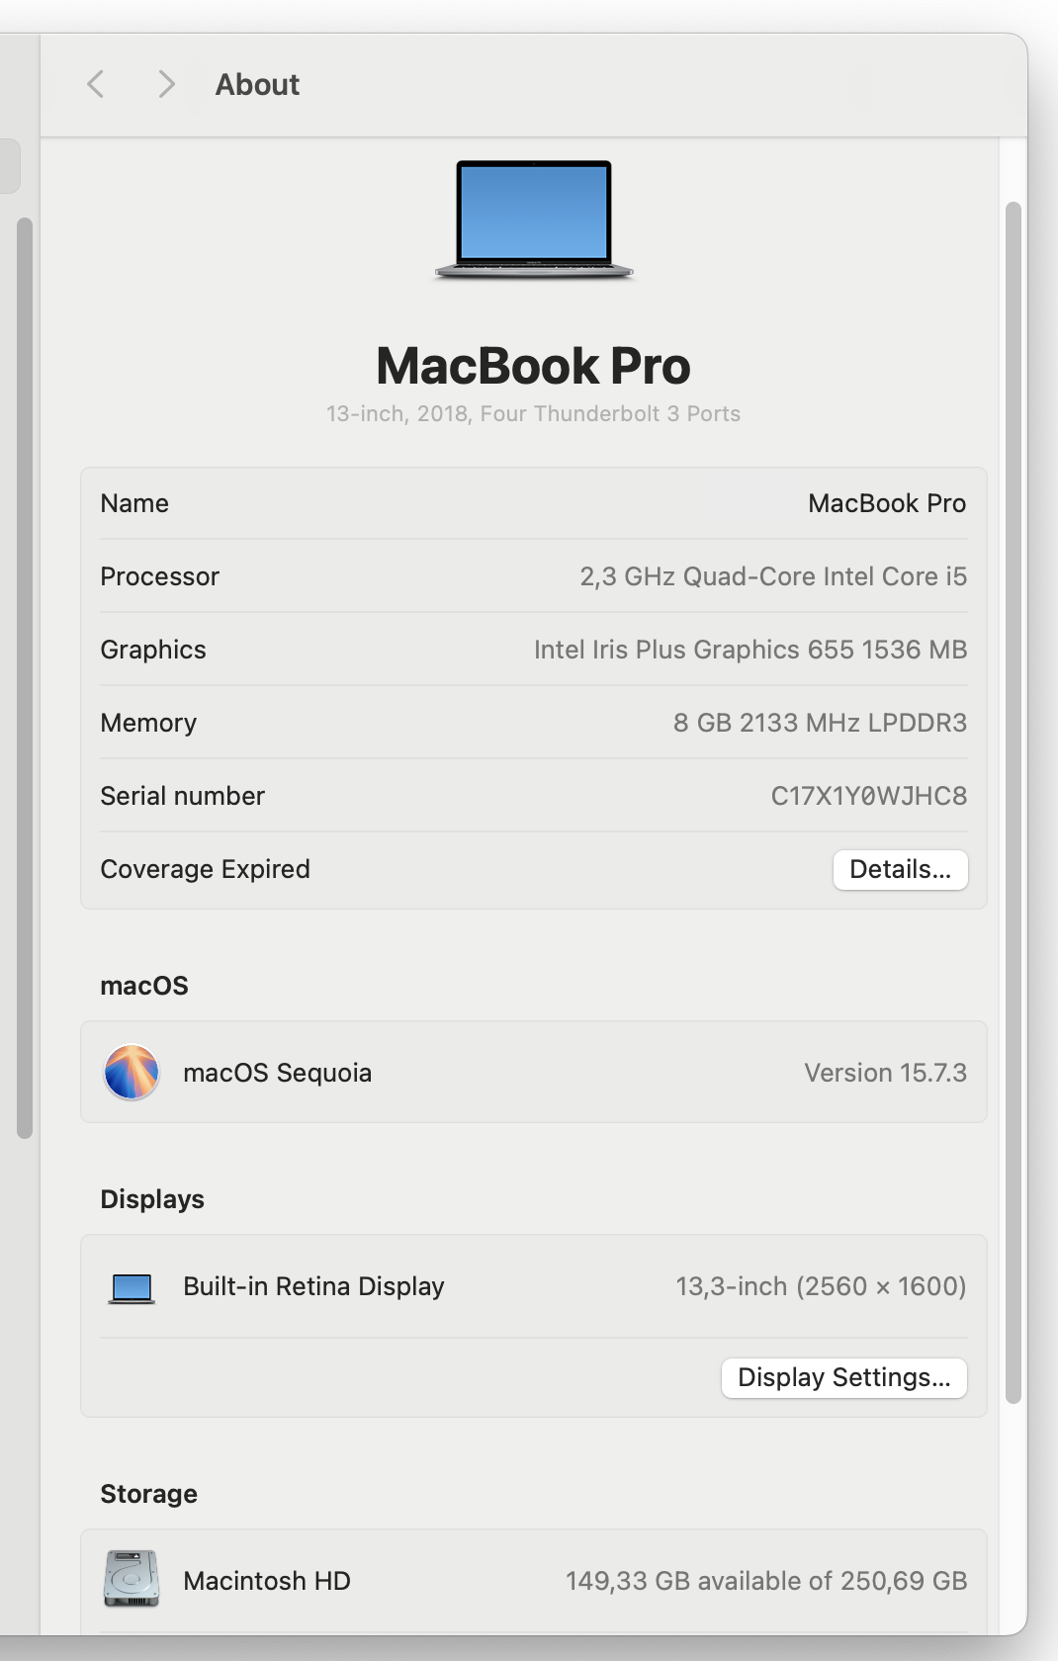Click the left sidebar scrollbar
The image size is (1058, 1661).
point(25,678)
